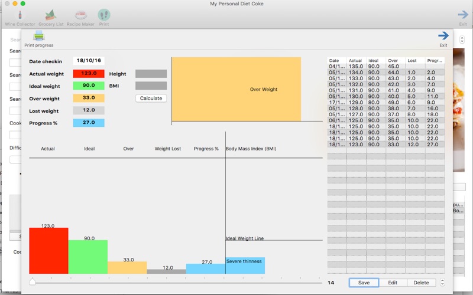Click the blue Exit arrow in progress panel
473x295 pixels.
[x=443, y=35]
